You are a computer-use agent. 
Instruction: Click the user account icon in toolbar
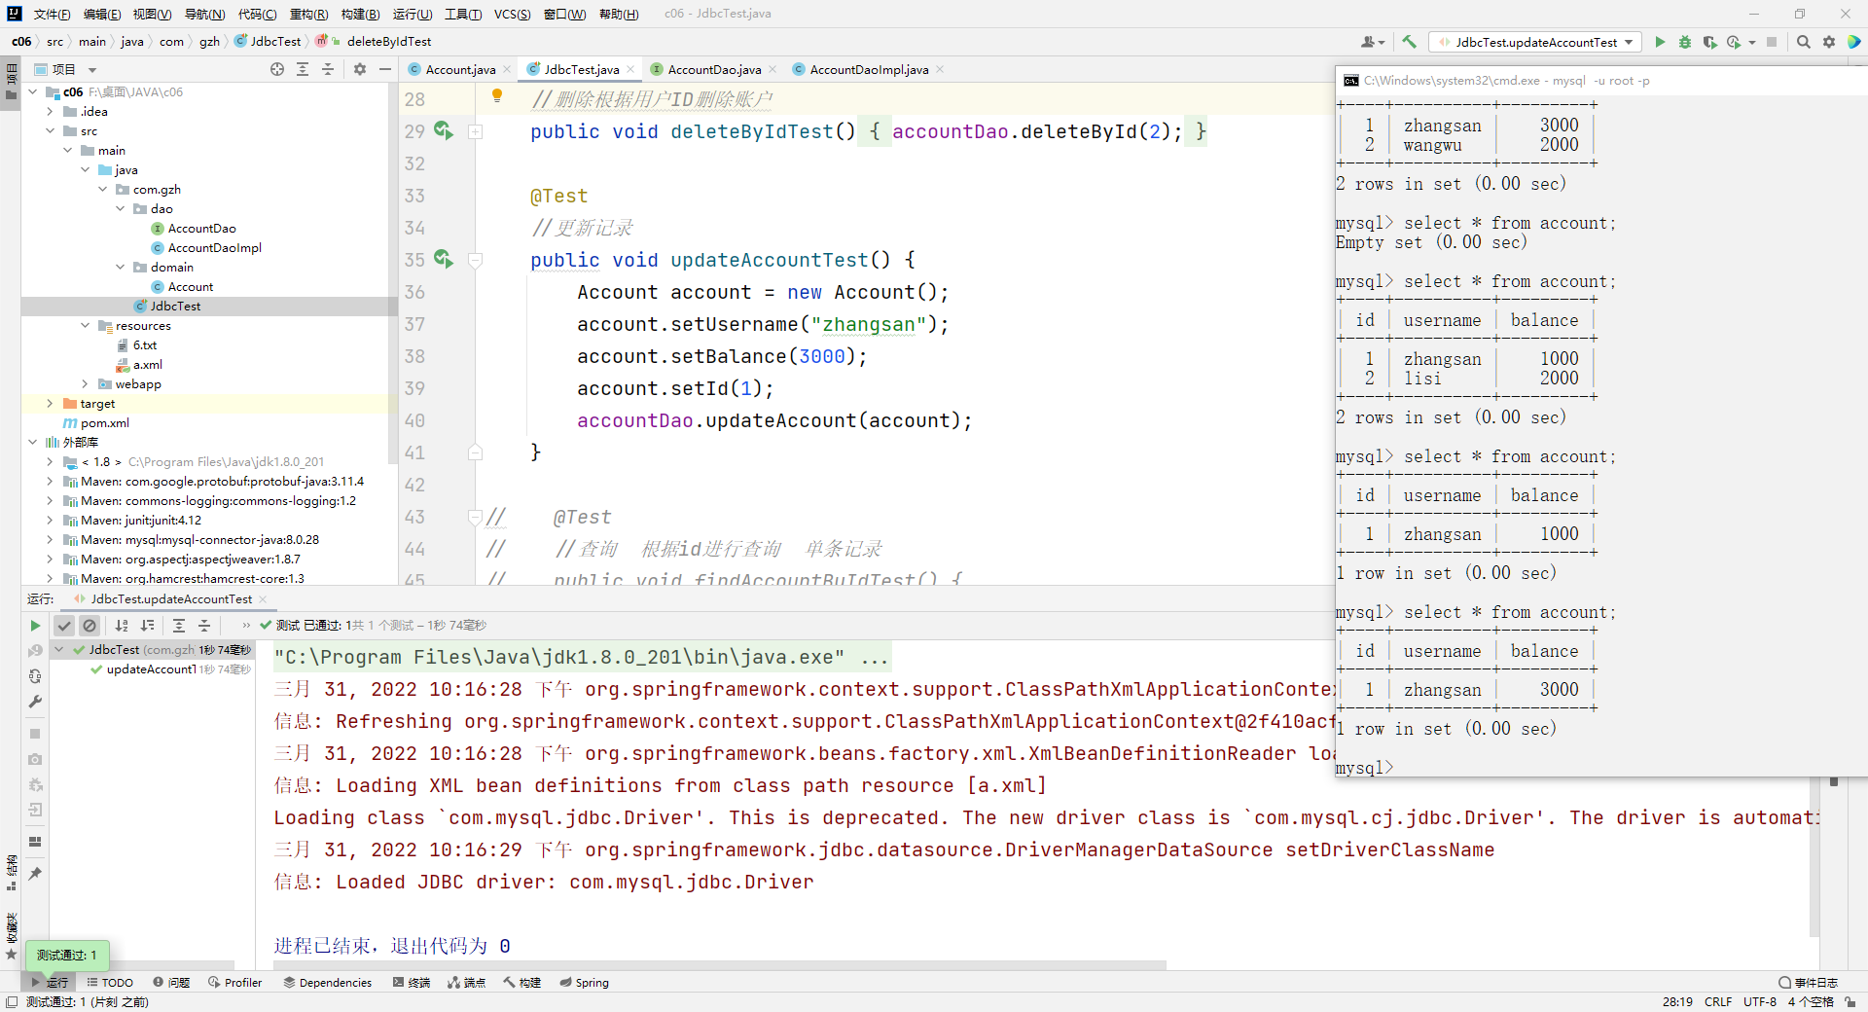click(1372, 42)
